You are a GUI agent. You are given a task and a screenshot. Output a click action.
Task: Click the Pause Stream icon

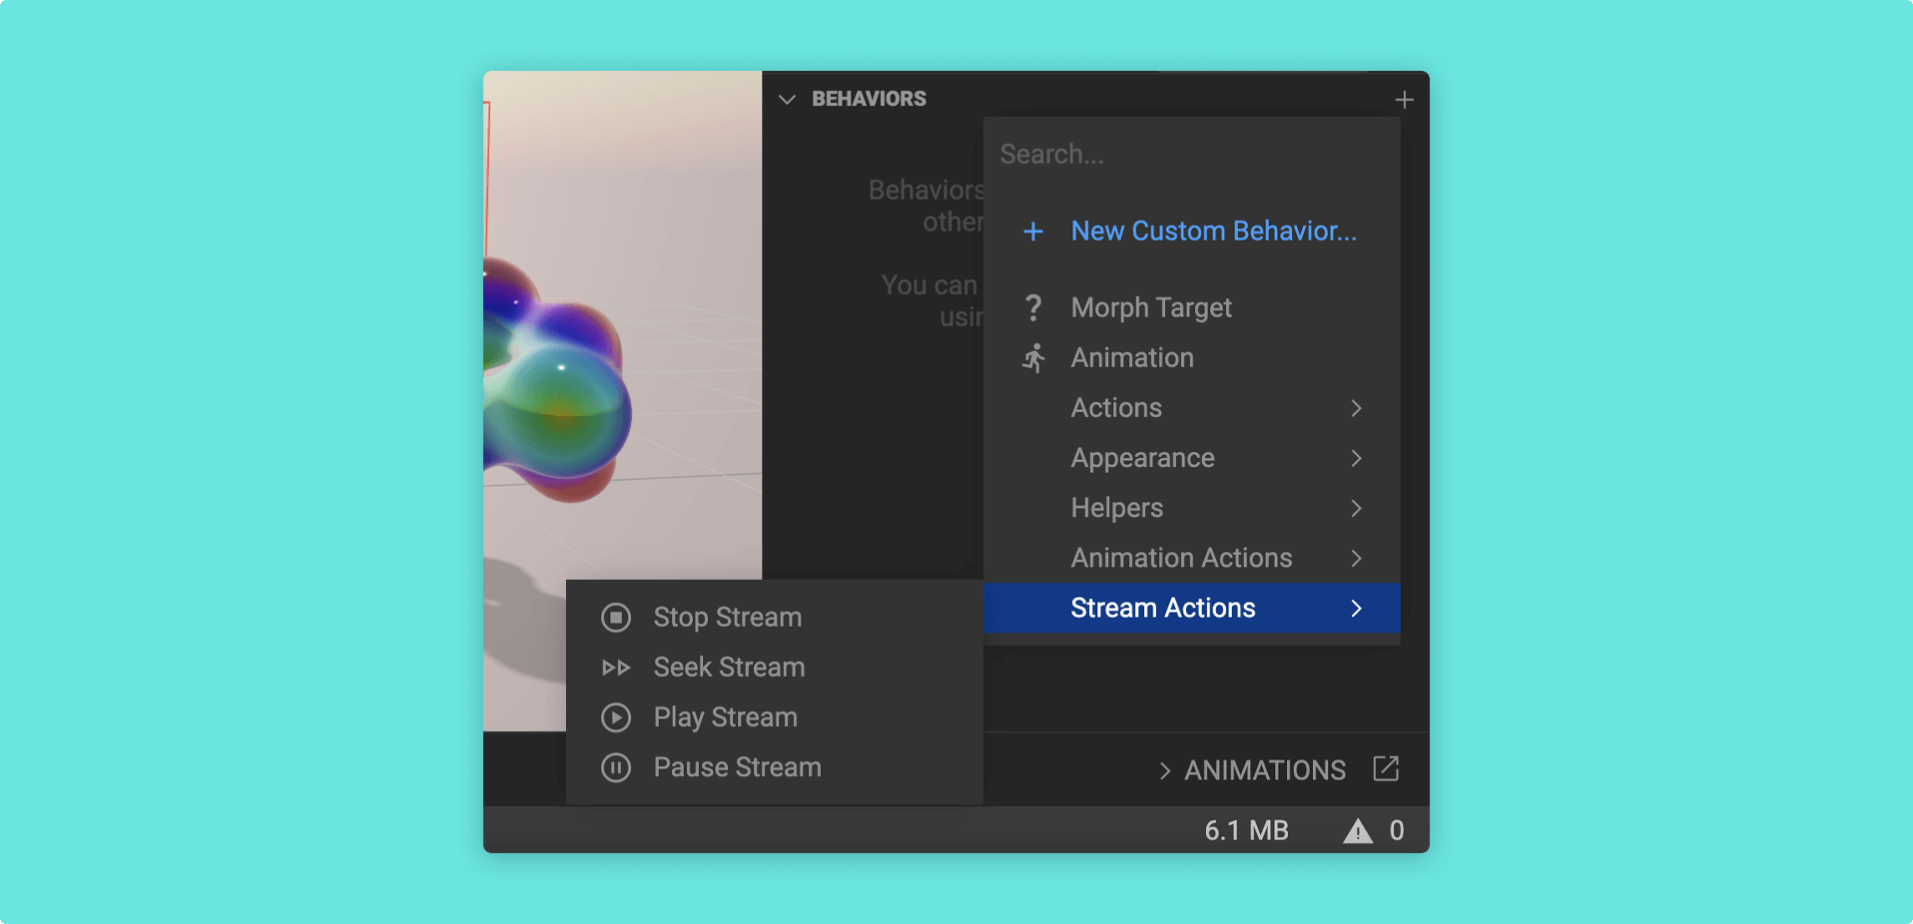click(x=616, y=767)
